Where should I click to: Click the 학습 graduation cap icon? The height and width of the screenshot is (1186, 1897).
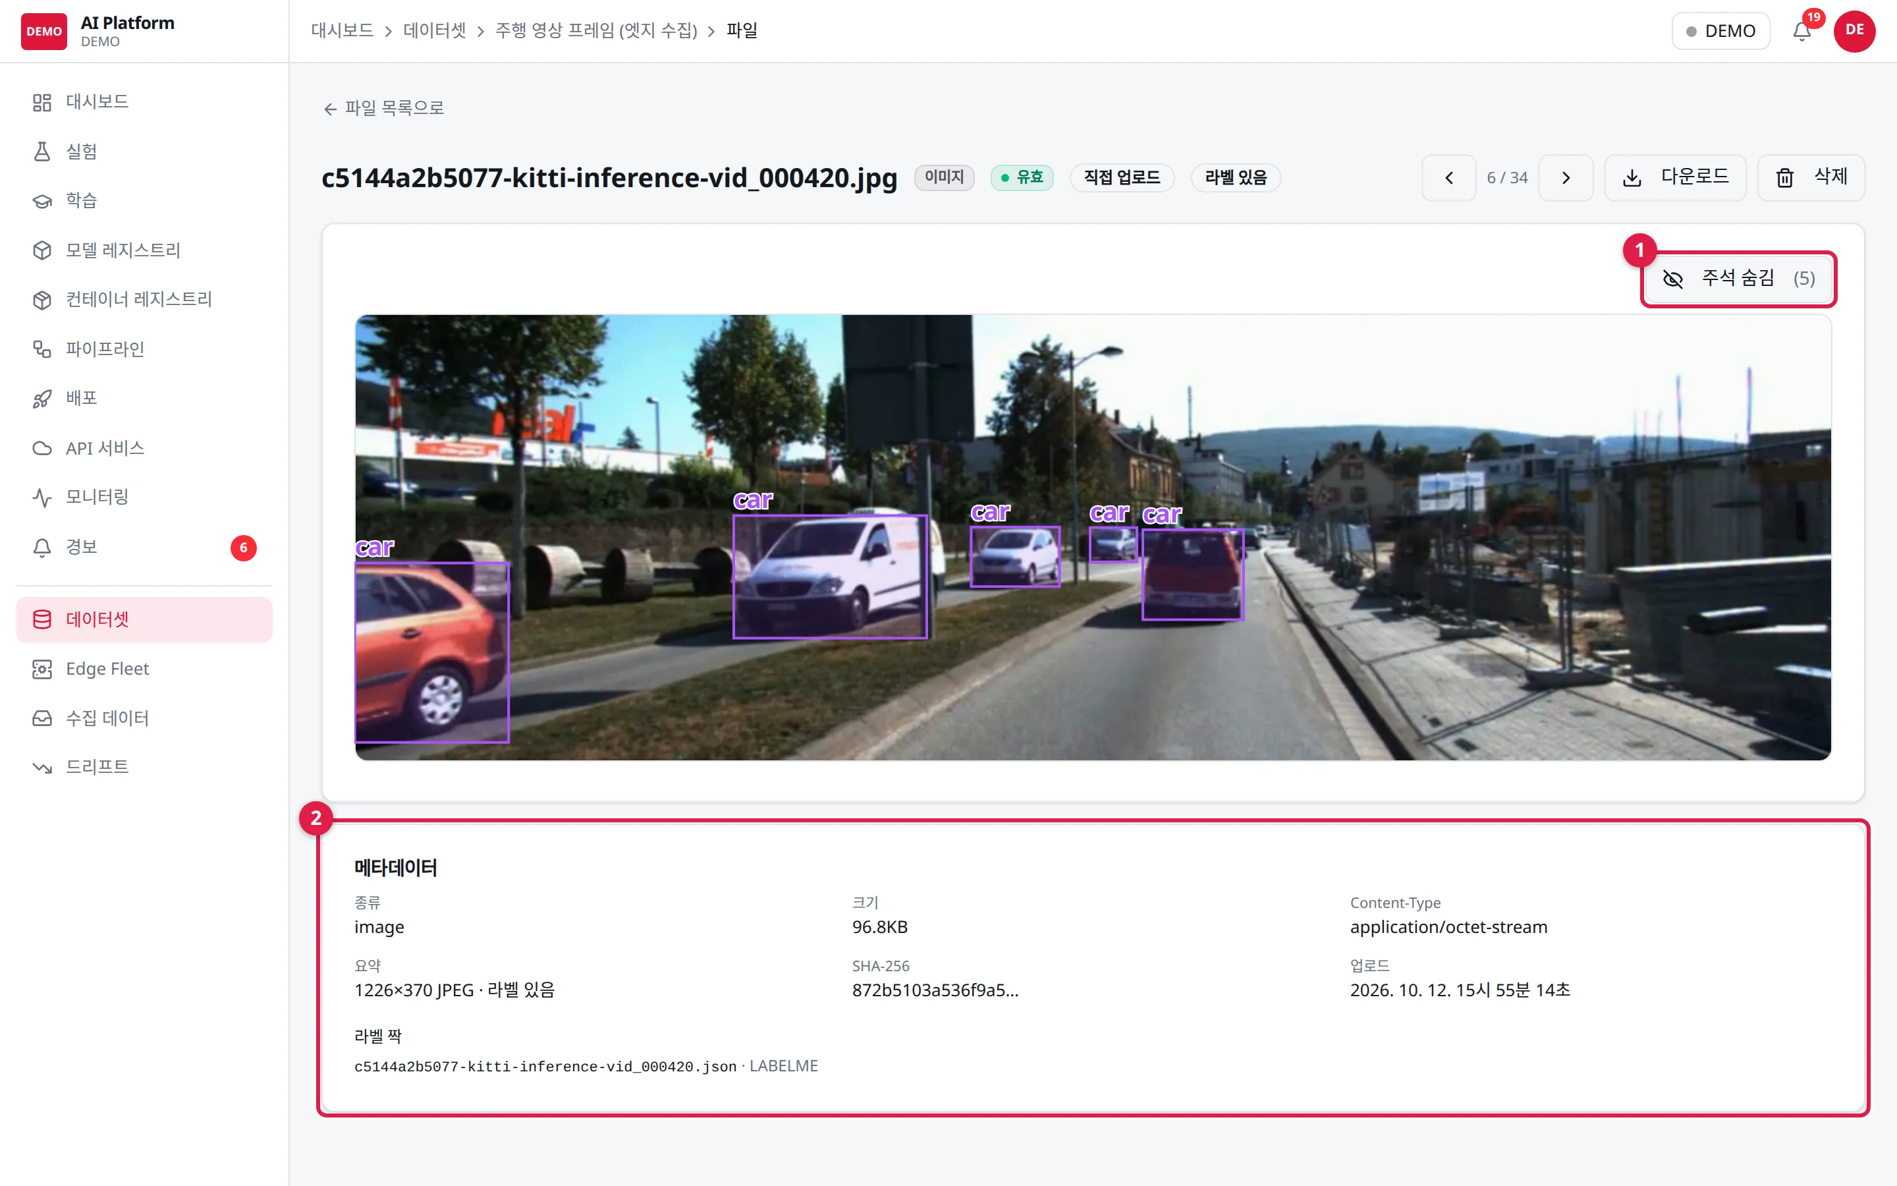(x=42, y=201)
